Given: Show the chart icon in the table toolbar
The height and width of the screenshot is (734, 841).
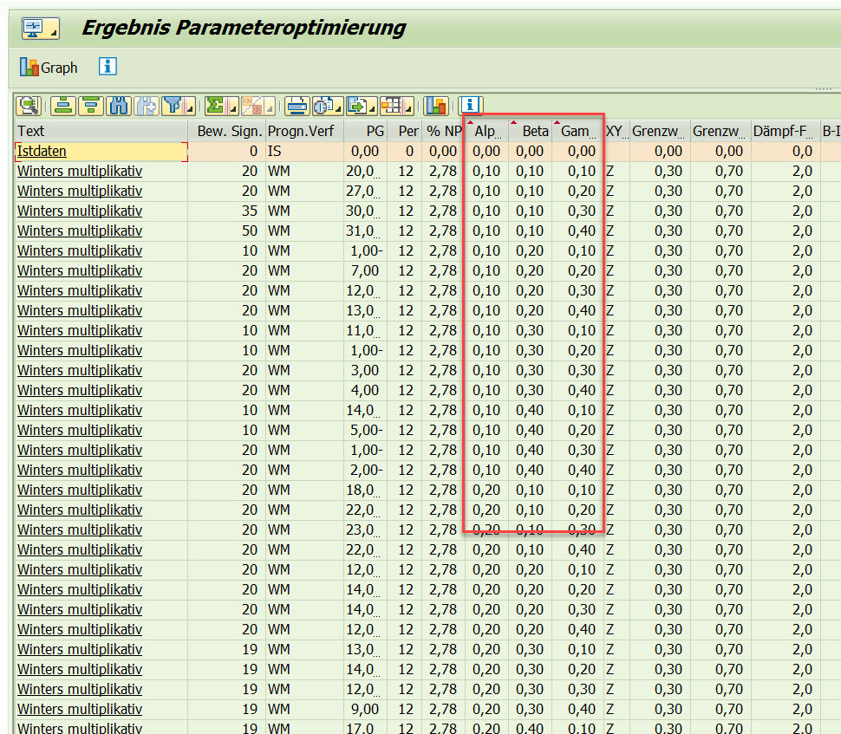Looking at the screenshot, I should pyautogui.click(x=435, y=106).
